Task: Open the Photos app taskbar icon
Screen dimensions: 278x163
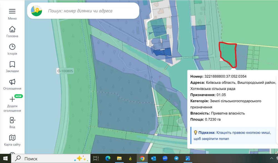Action: click(x=188, y=158)
